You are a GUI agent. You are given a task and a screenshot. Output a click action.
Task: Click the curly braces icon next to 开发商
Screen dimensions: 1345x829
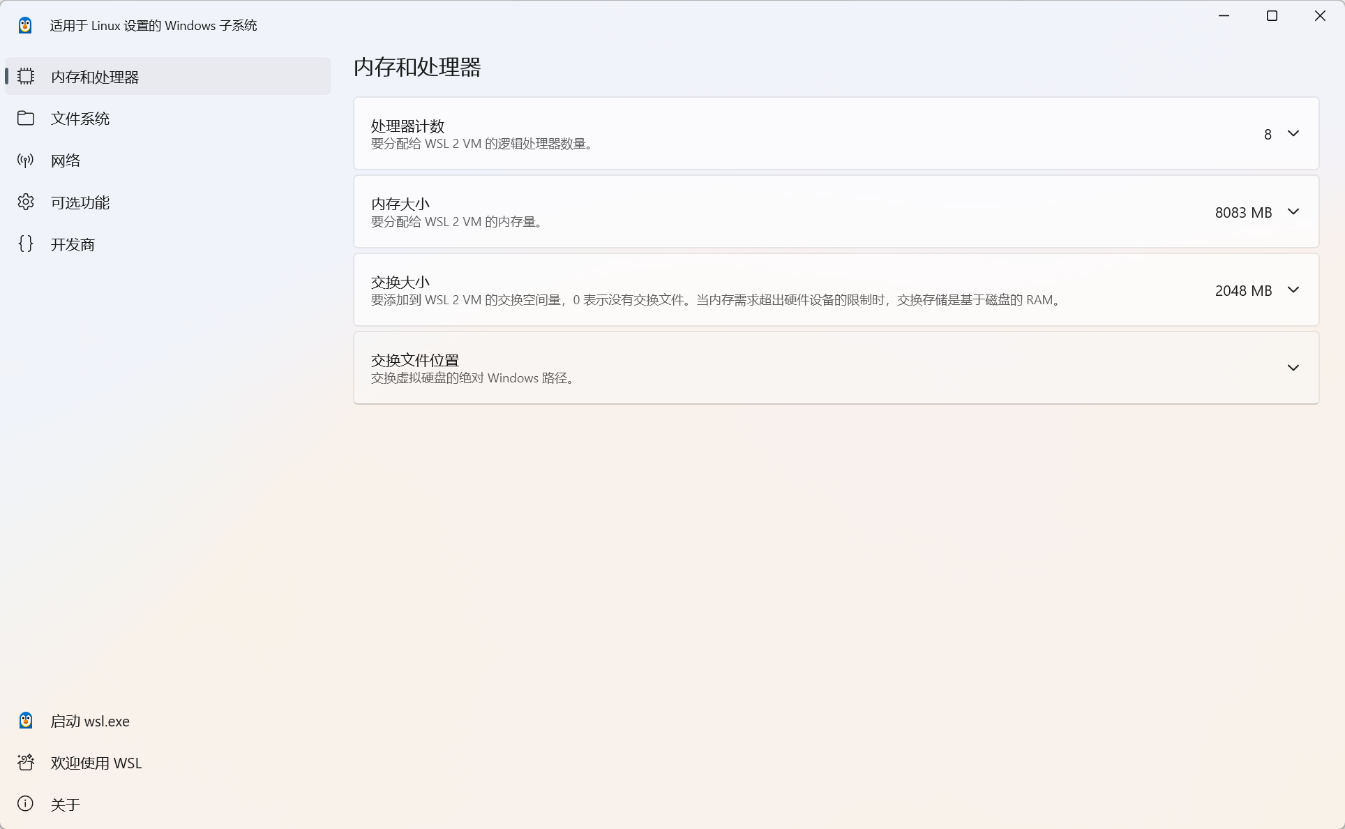coord(26,244)
